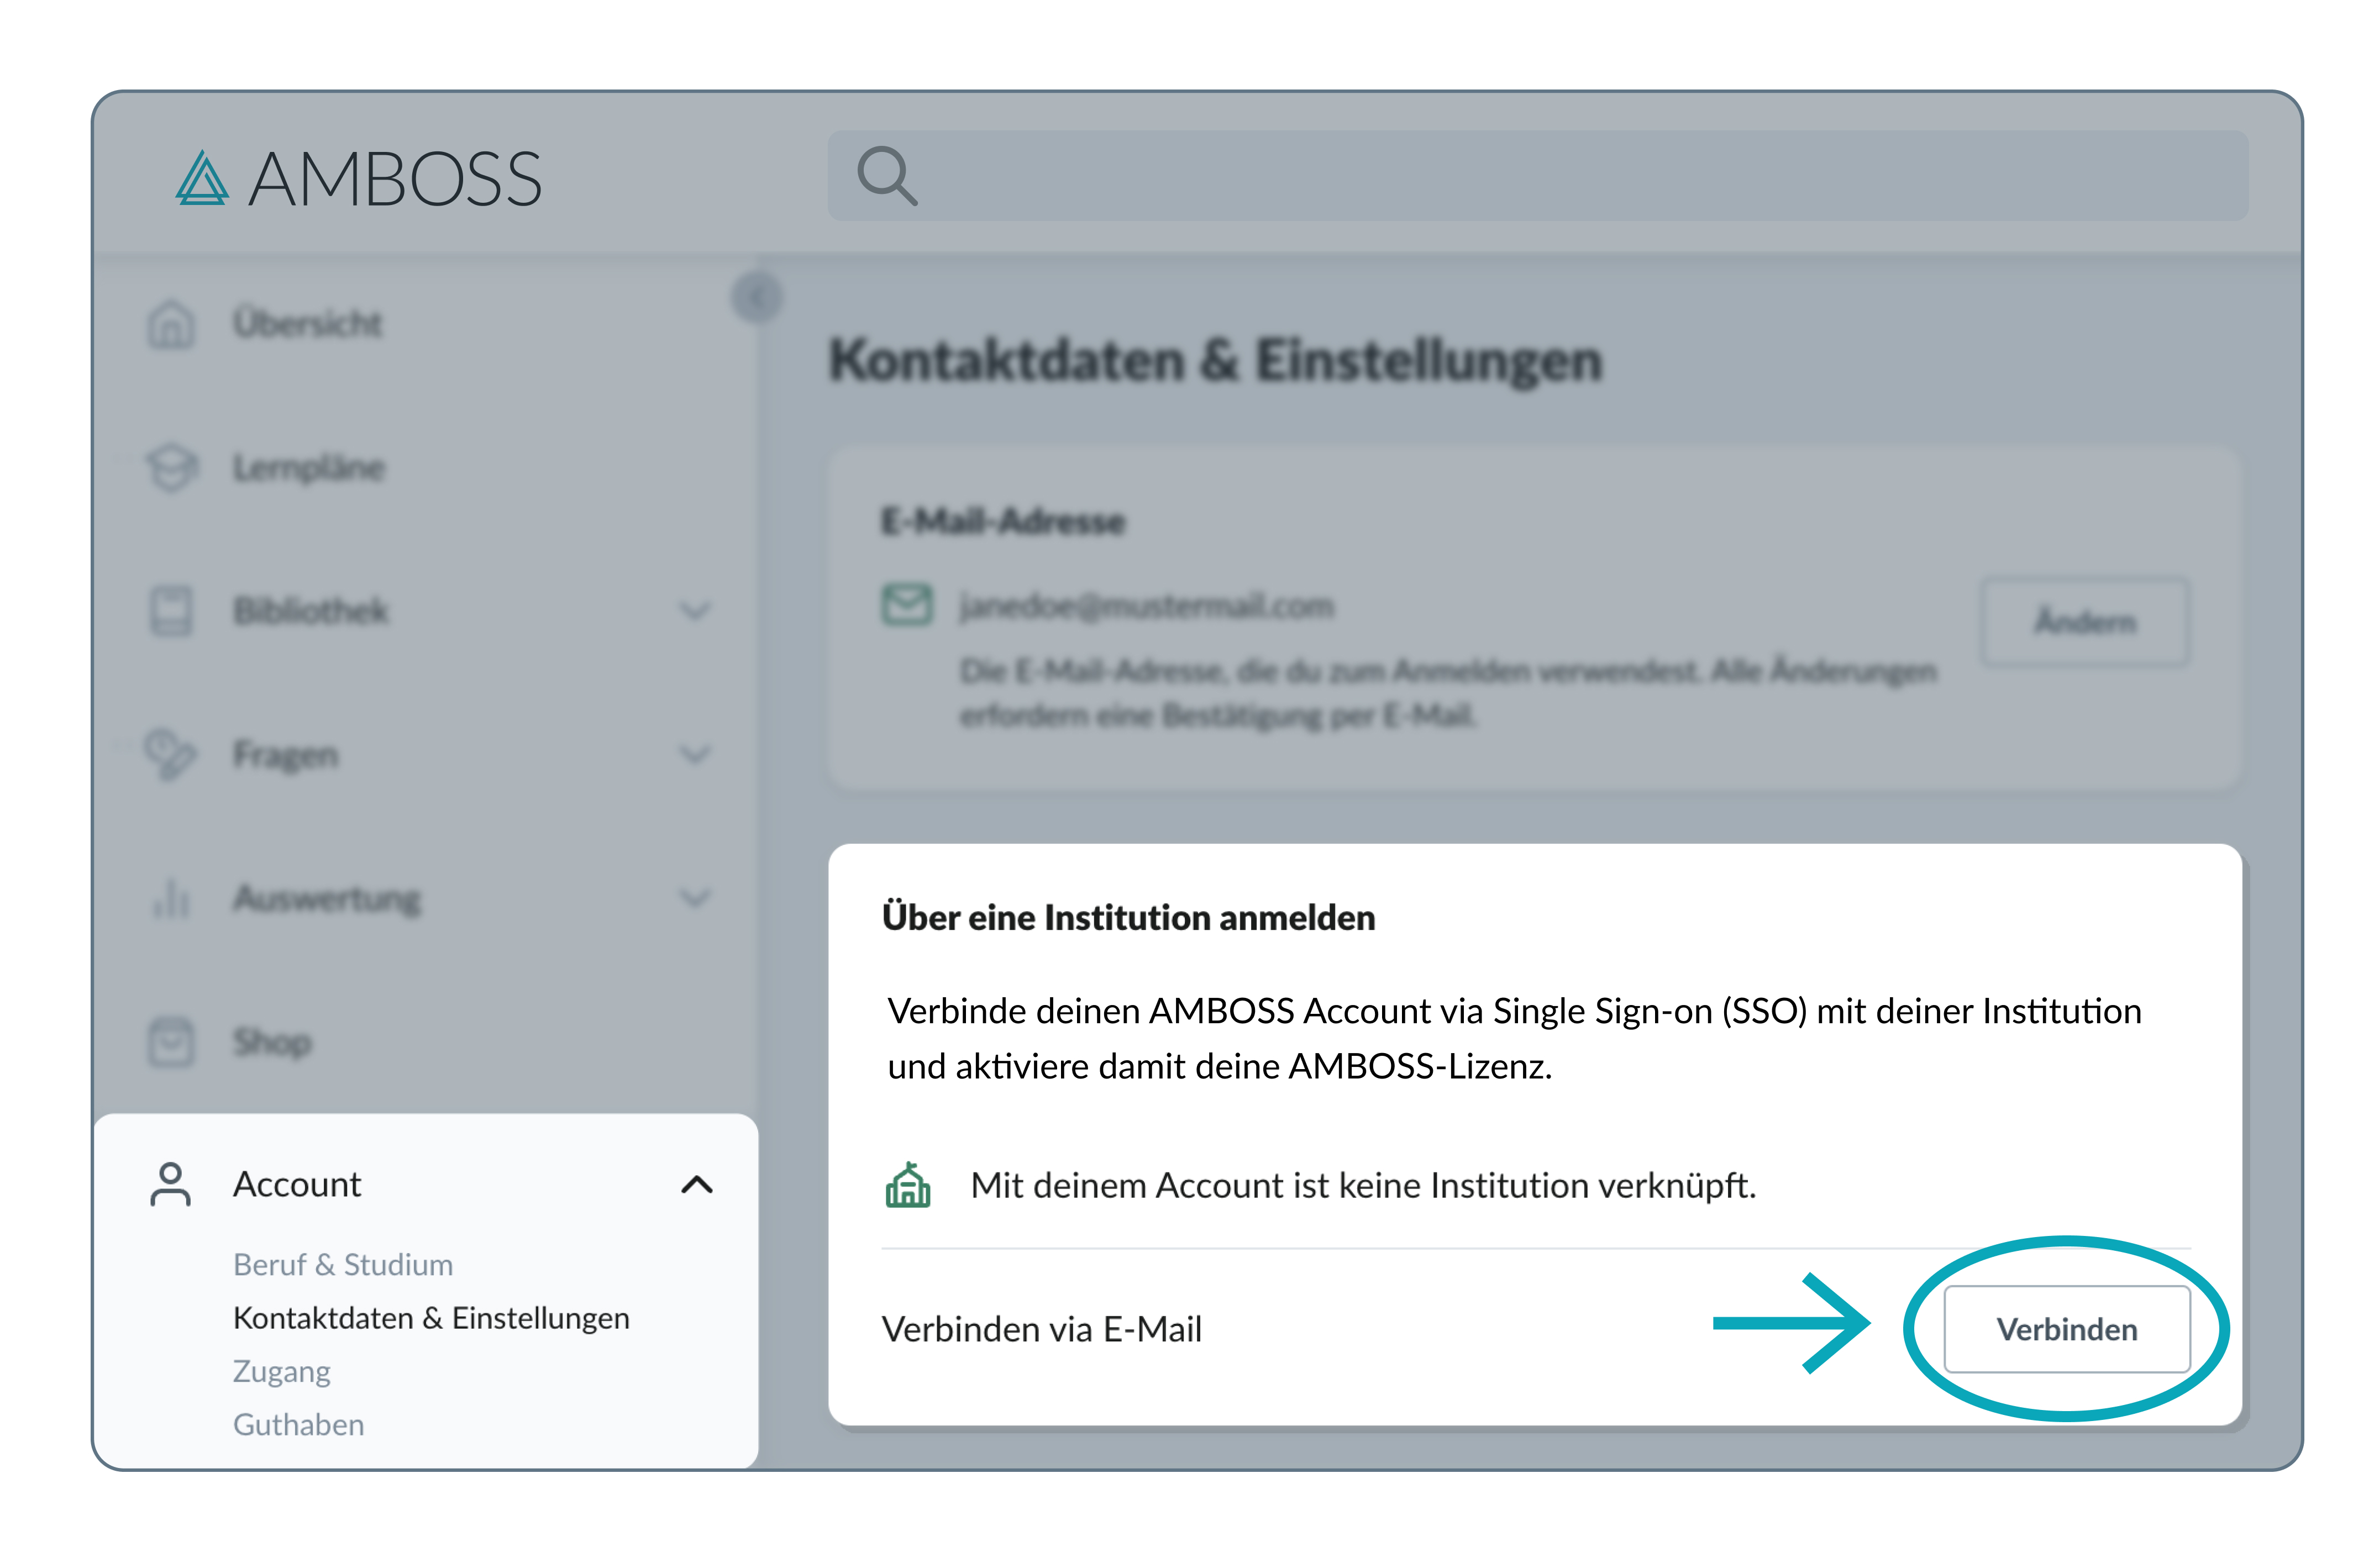The image size is (2374, 1568).
Task: Expand the Fragen section chevron
Action: (x=695, y=754)
